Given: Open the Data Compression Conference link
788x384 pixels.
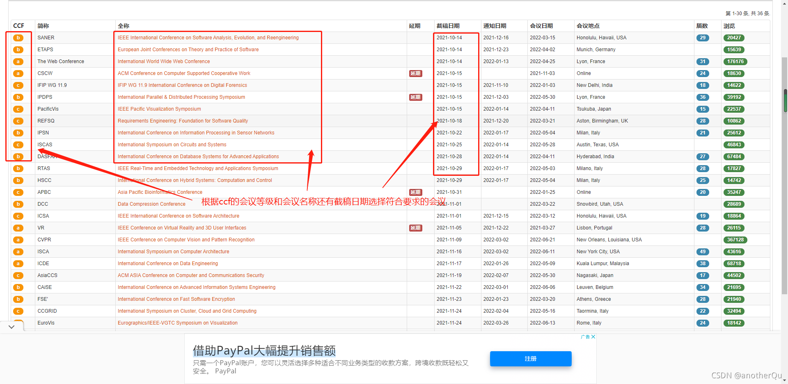Looking at the screenshot, I should (151, 204).
